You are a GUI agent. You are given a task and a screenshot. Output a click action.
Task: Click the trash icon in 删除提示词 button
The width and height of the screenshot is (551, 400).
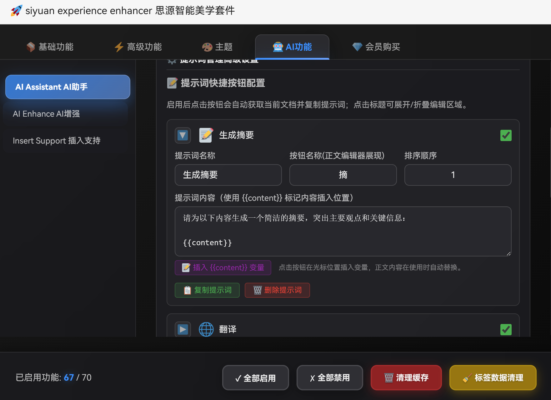pos(258,290)
